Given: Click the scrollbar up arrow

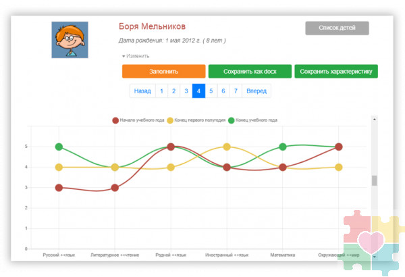Looking at the screenshot, I should [374, 118].
